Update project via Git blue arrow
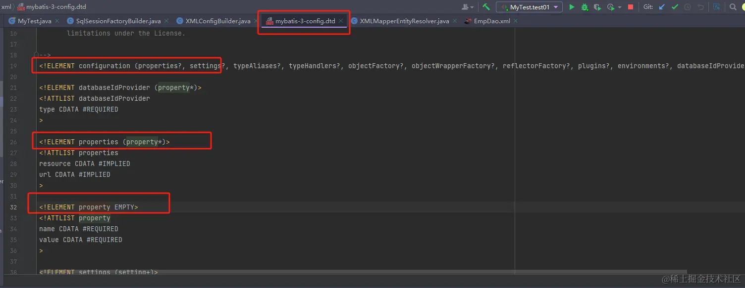The width and height of the screenshot is (745, 288). pos(662,7)
